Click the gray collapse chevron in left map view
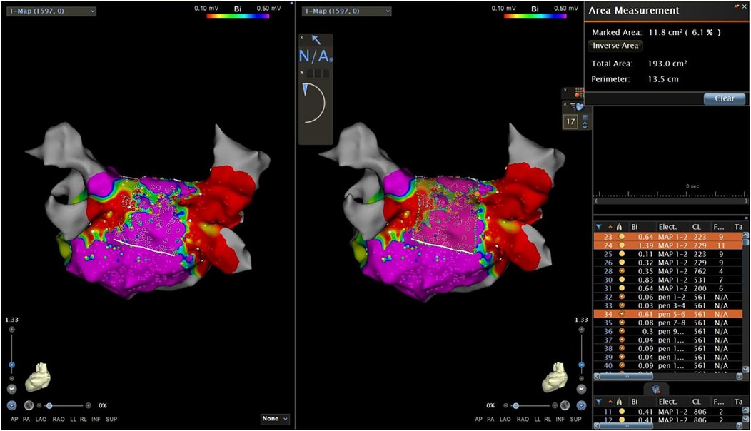This screenshot has height=431, width=751. pos(12,390)
